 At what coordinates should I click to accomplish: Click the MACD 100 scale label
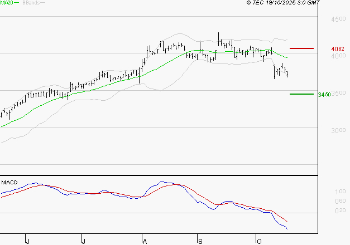pyautogui.click(x=341, y=192)
